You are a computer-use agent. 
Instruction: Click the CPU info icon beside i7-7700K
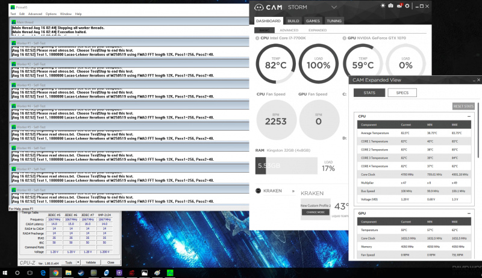tap(257, 38)
